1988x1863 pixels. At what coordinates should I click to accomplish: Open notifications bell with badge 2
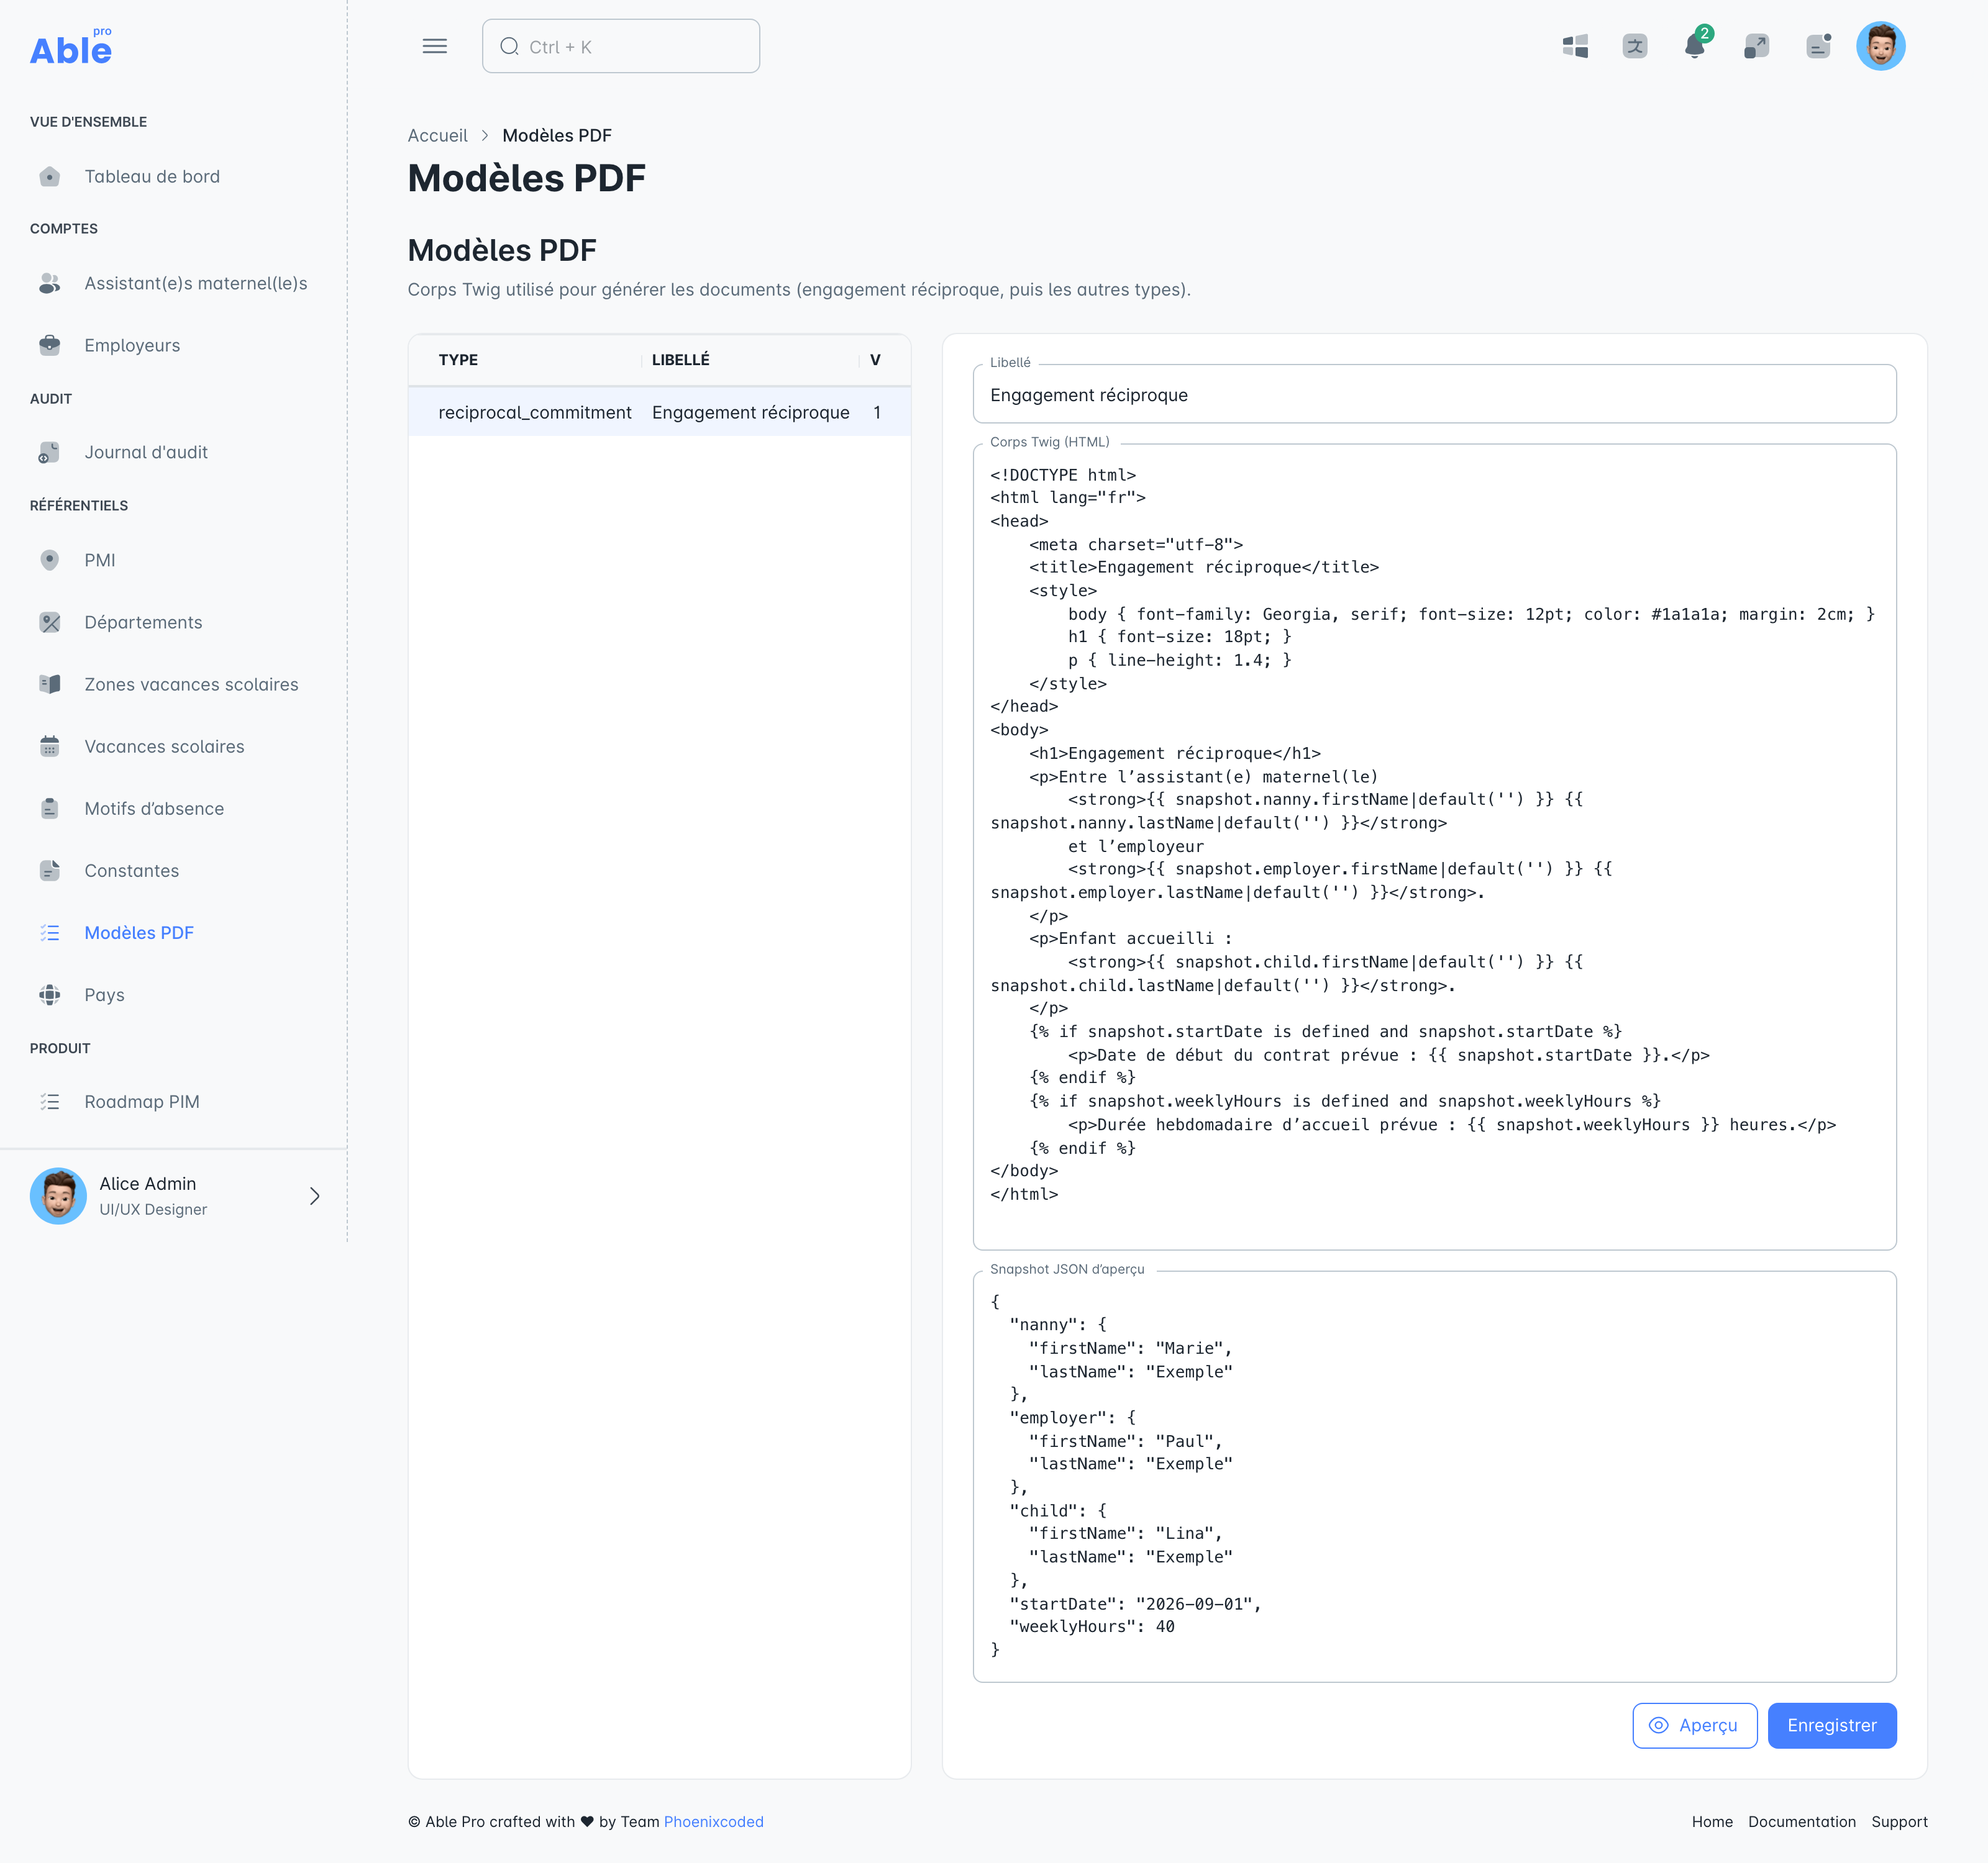tap(1696, 46)
